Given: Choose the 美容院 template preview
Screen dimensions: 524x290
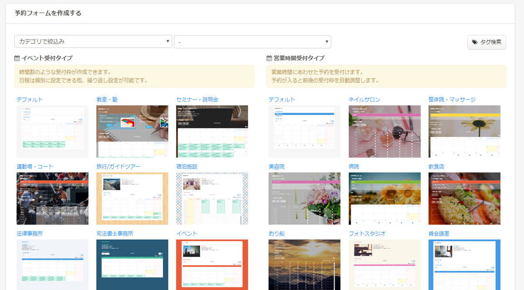Looking at the screenshot, I should click(x=304, y=198).
